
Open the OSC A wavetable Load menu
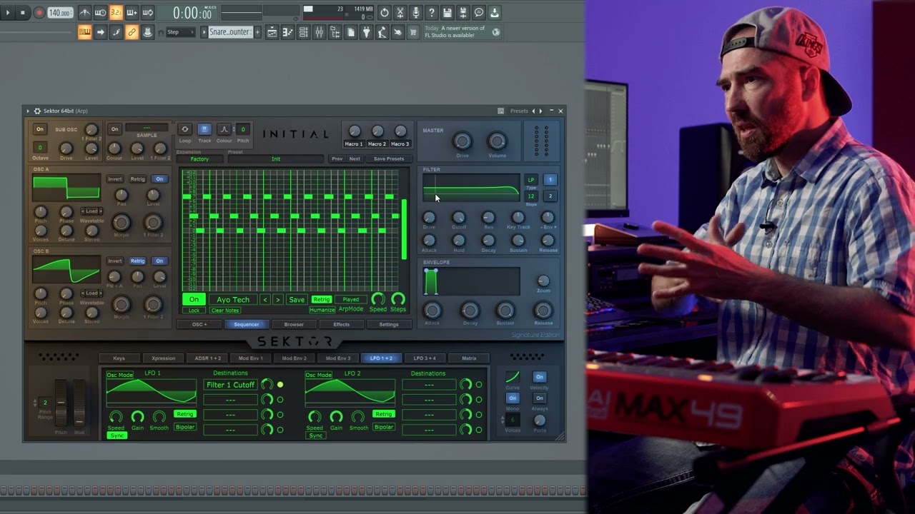pyautogui.click(x=91, y=211)
